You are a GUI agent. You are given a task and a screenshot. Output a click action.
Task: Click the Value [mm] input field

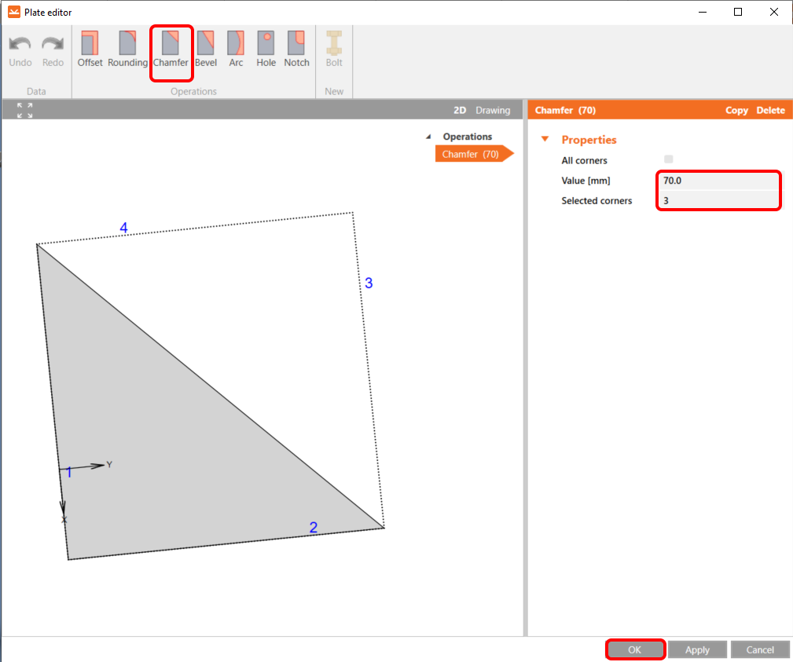[718, 181]
